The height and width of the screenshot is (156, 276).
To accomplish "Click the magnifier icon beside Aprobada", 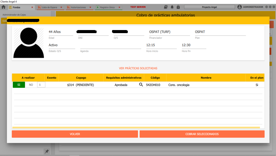I will tap(141, 85).
